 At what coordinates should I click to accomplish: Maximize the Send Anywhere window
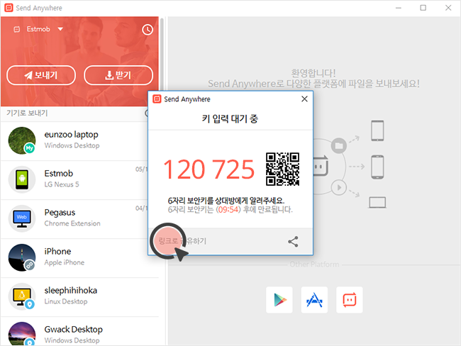pos(423,8)
